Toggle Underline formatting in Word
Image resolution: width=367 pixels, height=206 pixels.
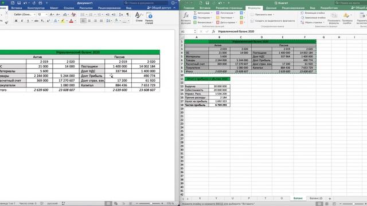tap(28, 21)
